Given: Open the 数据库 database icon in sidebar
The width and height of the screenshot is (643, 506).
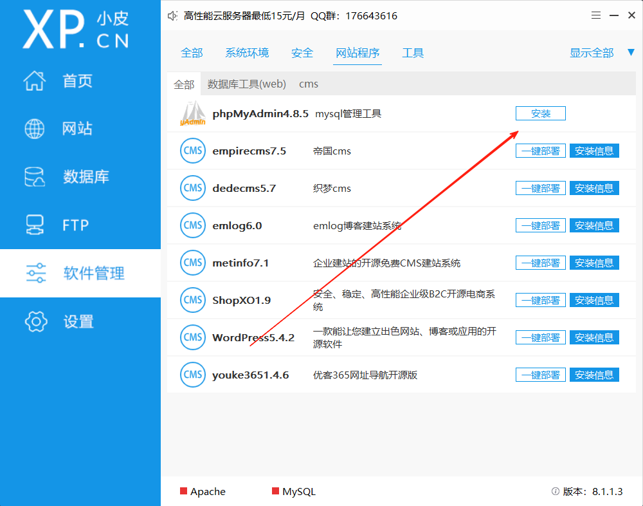Looking at the screenshot, I should click(35, 176).
